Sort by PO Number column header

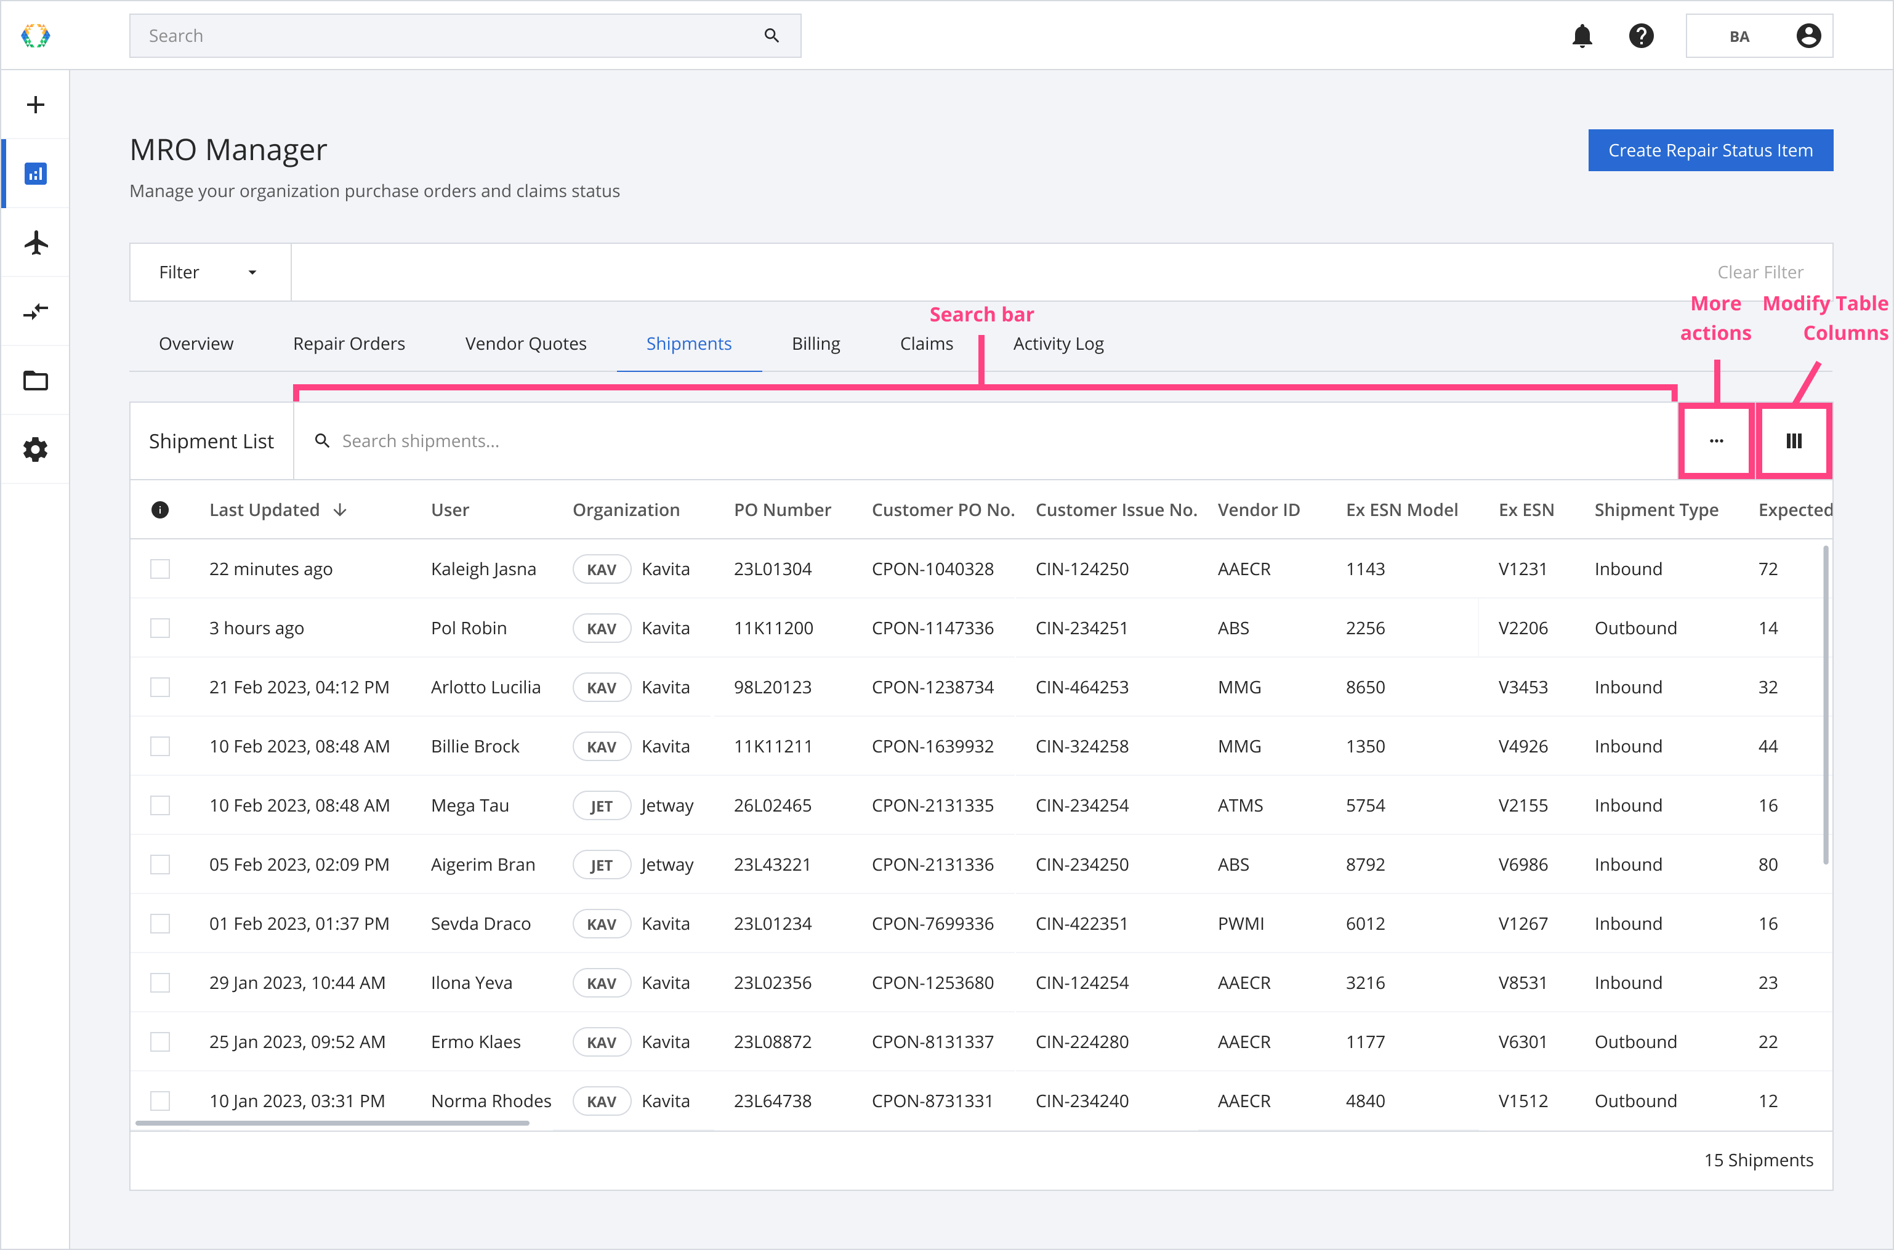tap(782, 510)
